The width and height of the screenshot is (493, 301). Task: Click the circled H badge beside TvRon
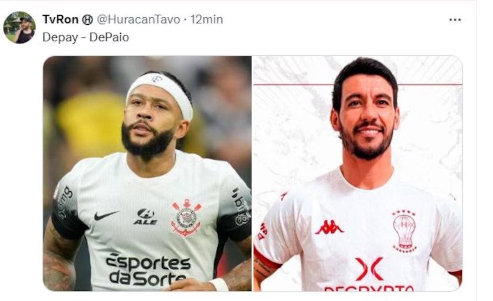tap(88, 20)
